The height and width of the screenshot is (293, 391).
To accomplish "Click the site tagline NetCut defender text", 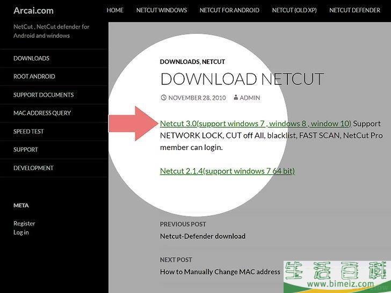I will coord(52,31).
